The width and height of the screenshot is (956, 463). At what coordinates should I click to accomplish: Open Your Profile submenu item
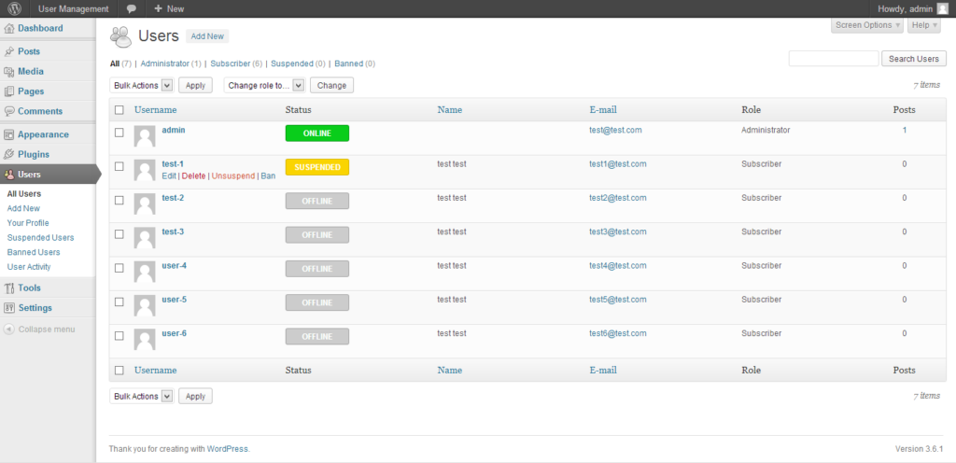pyautogui.click(x=28, y=223)
